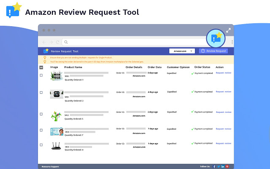Click the search magnifier in address bar
This screenshot has height=169, width=270.
66,42
